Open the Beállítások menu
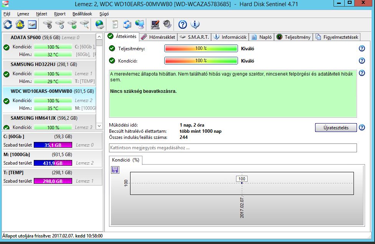Image resolution: width=375 pixels, height=244 pixels. point(82,14)
